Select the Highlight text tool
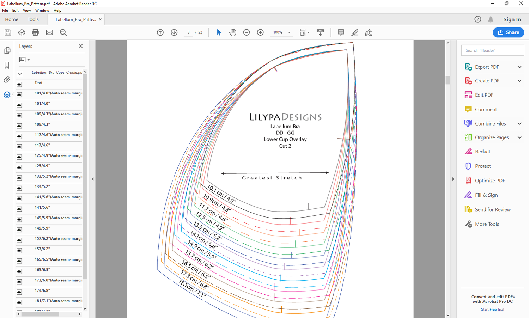 pyautogui.click(x=355, y=32)
